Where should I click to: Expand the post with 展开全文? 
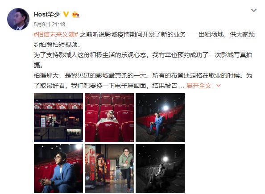[x=199, y=86]
